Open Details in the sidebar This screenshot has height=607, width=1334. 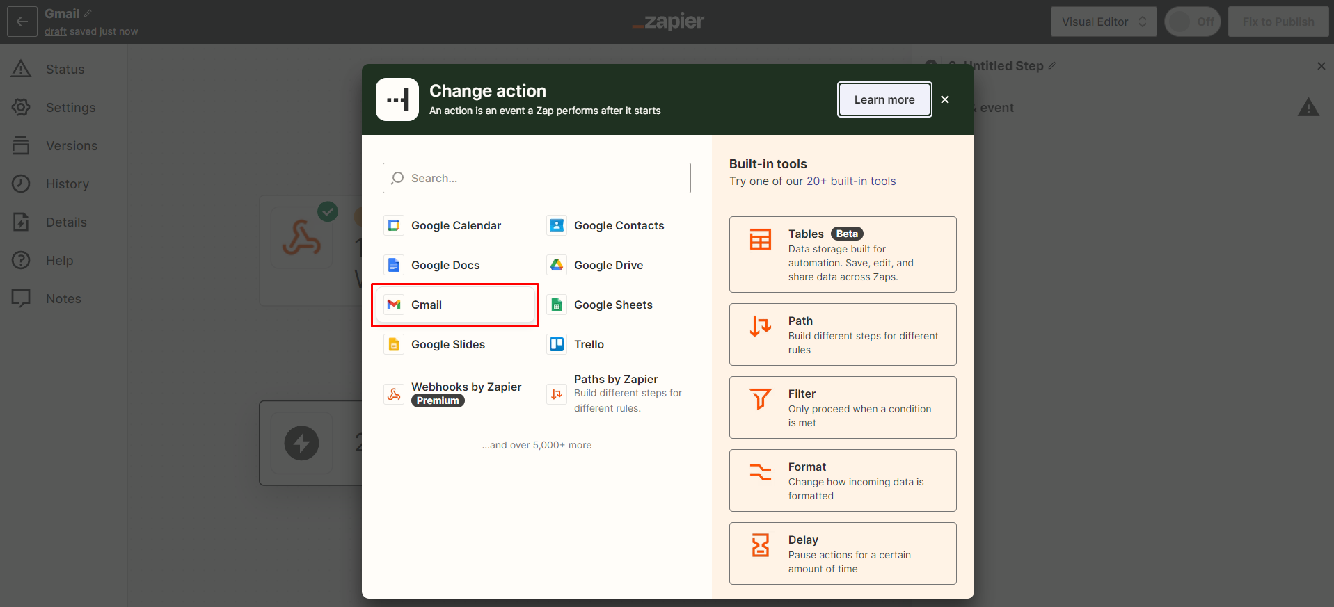[63, 222]
